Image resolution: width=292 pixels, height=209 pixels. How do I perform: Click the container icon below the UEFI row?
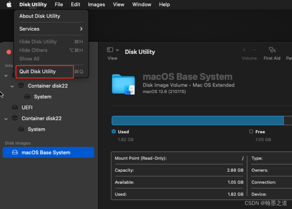tap(15, 118)
